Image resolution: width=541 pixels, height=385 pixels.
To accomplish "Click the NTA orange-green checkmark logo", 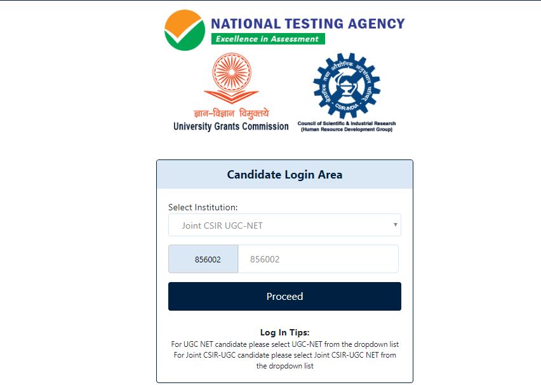I will click(185, 30).
